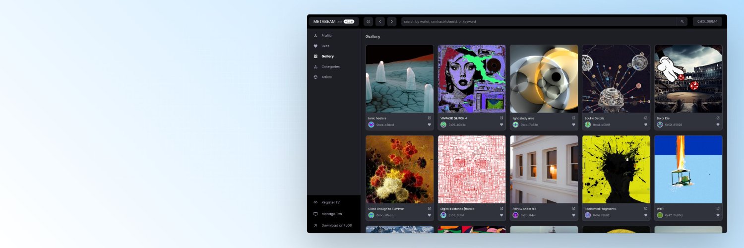Click artist avatar on Ionic healers card
This screenshot has width=744, height=248.
(371, 124)
